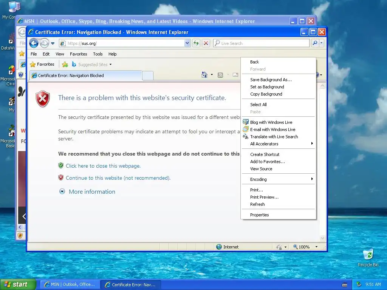Click the page scrollbar down arrow
Viewport: 387px width, 290px height.
[322, 238]
